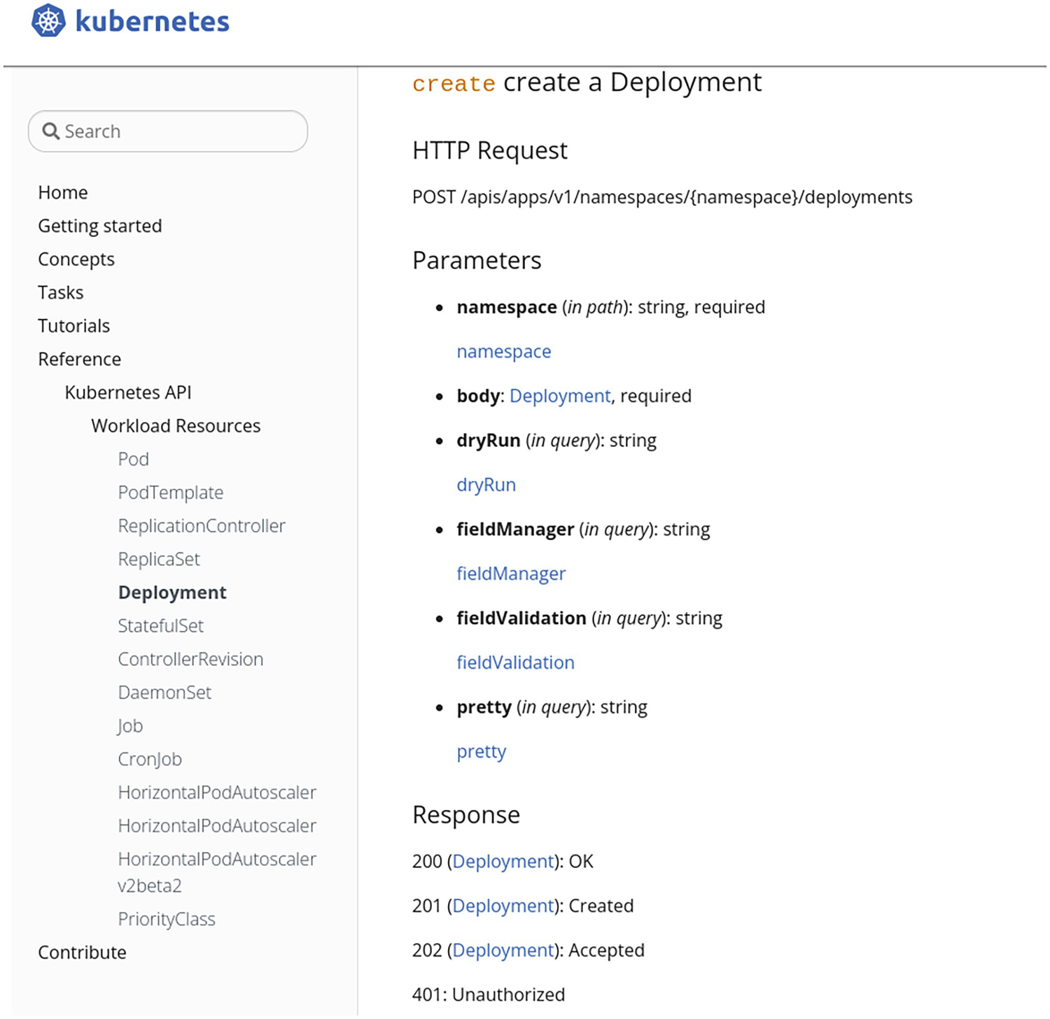Follow the fieldManager link
1050x1019 pixels.
(511, 573)
